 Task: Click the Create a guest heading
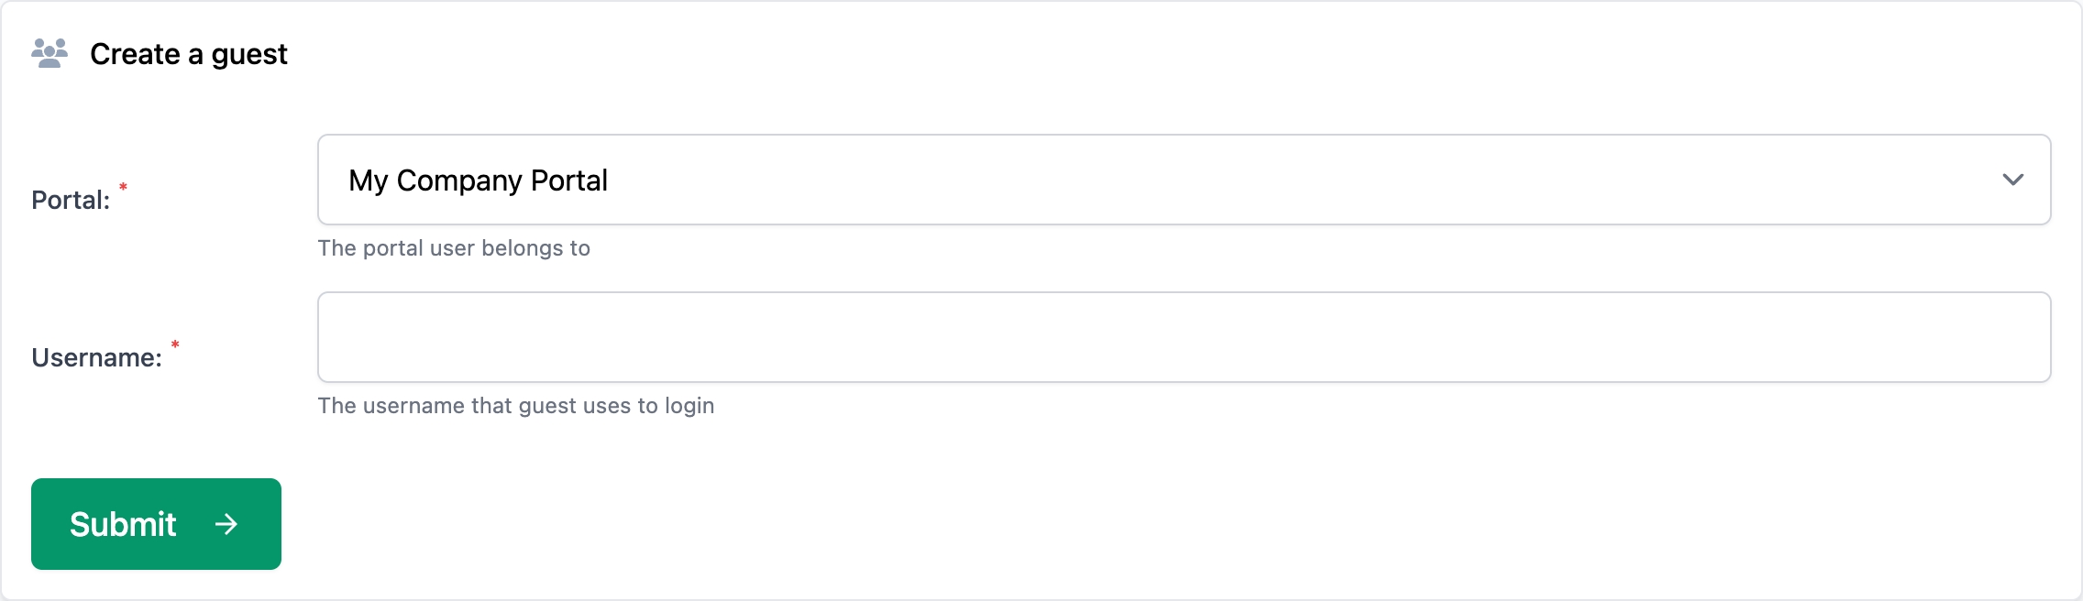click(188, 54)
